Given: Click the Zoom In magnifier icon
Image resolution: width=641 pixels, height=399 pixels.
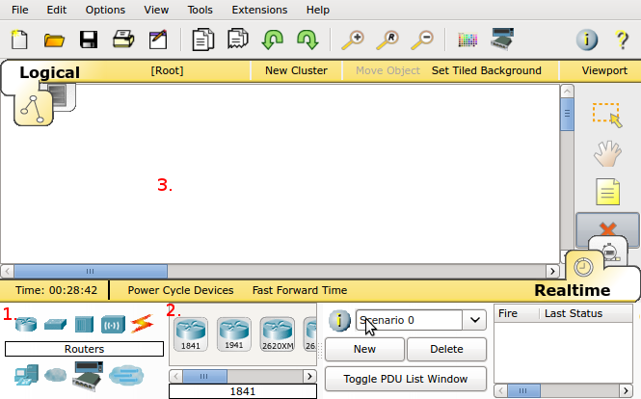Looking at the screenshot, I should click(353, 40).
